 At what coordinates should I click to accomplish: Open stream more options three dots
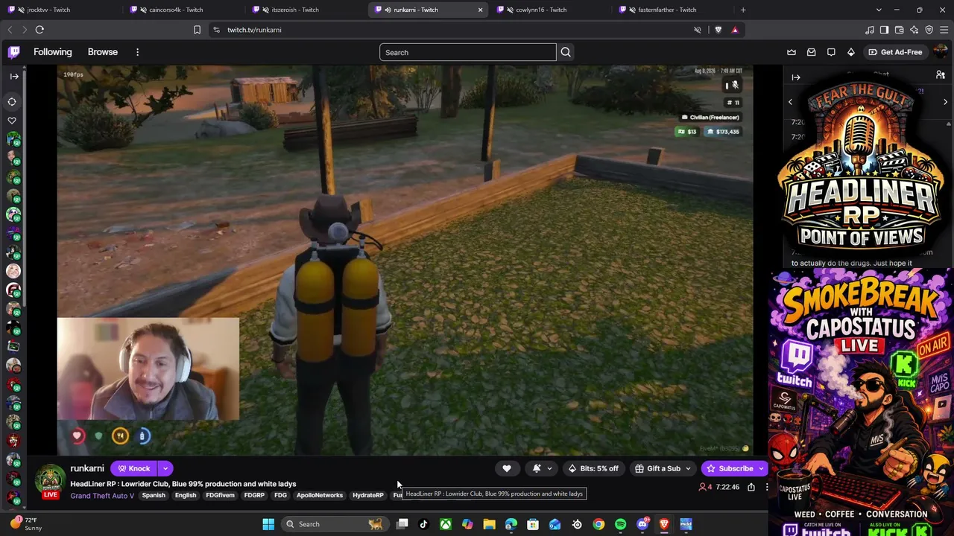click(767, 487)
